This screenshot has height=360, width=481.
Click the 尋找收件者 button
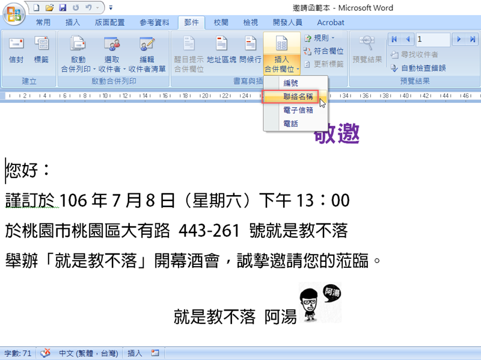(x=414, y=55)
